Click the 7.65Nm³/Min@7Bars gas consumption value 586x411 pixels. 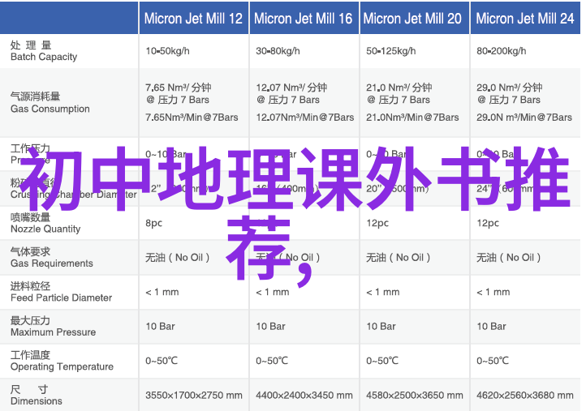pos(192,118)
